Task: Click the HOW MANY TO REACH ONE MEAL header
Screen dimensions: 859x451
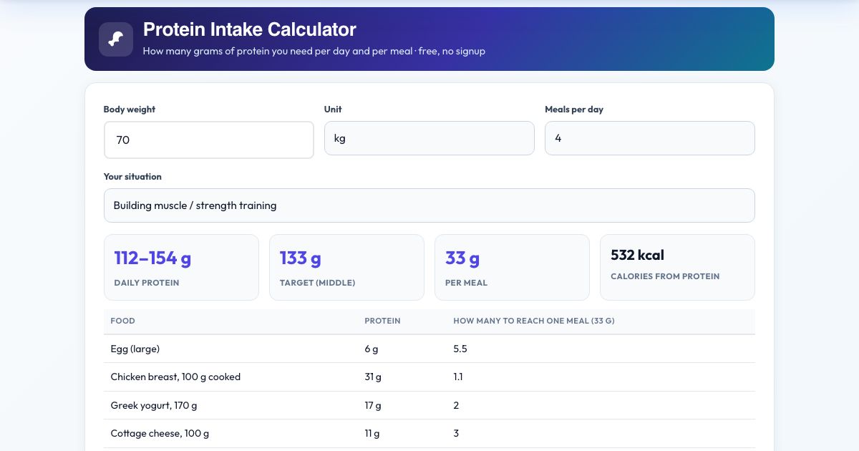Action: (x=534, y=321)
